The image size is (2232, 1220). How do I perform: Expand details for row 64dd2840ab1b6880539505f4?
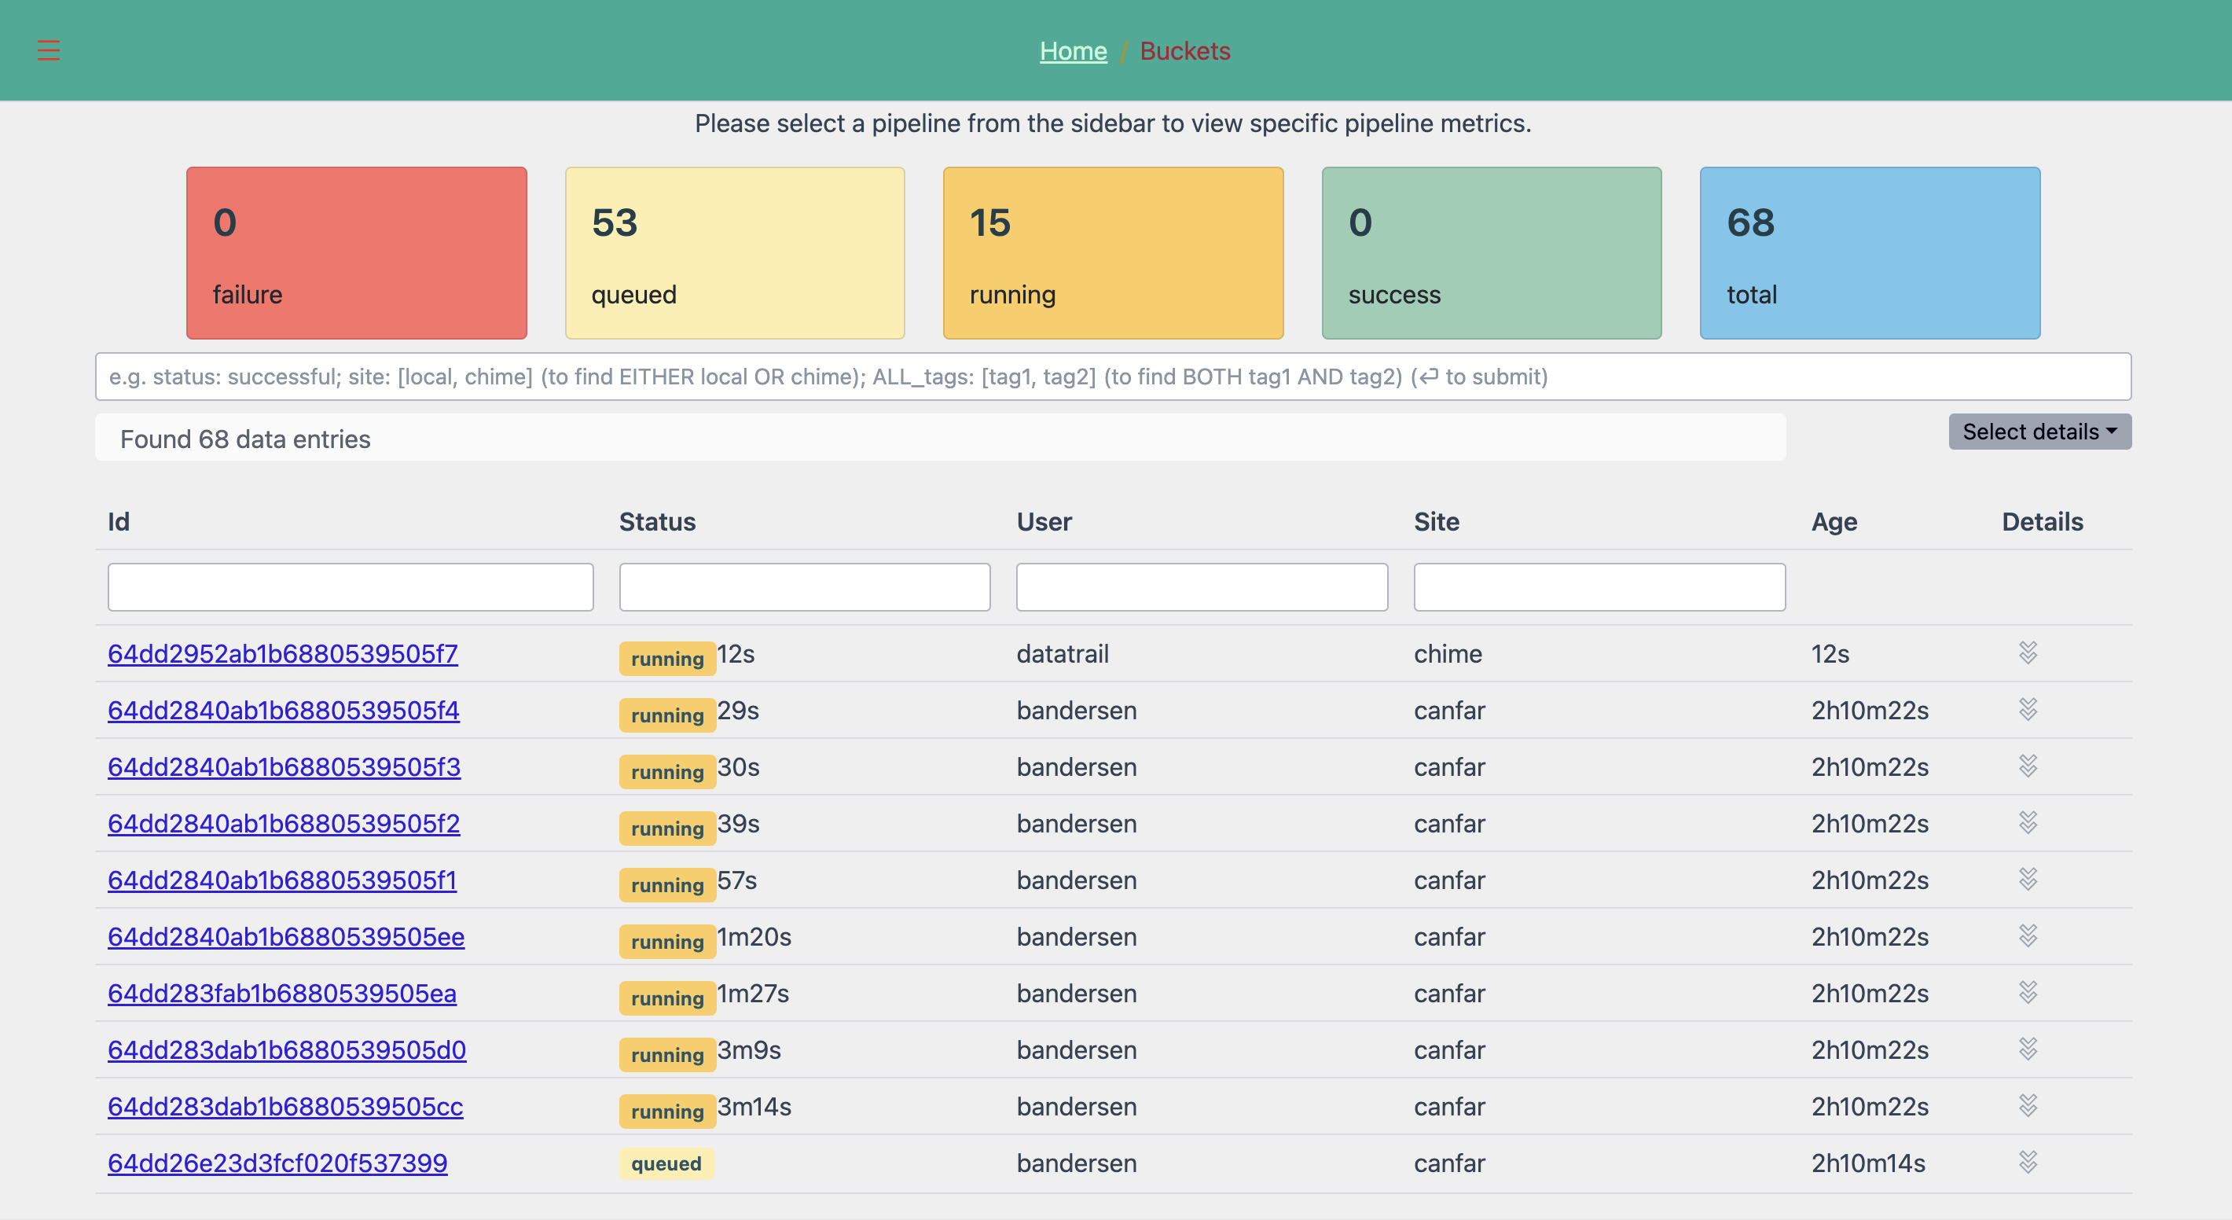click(2028, 710)
